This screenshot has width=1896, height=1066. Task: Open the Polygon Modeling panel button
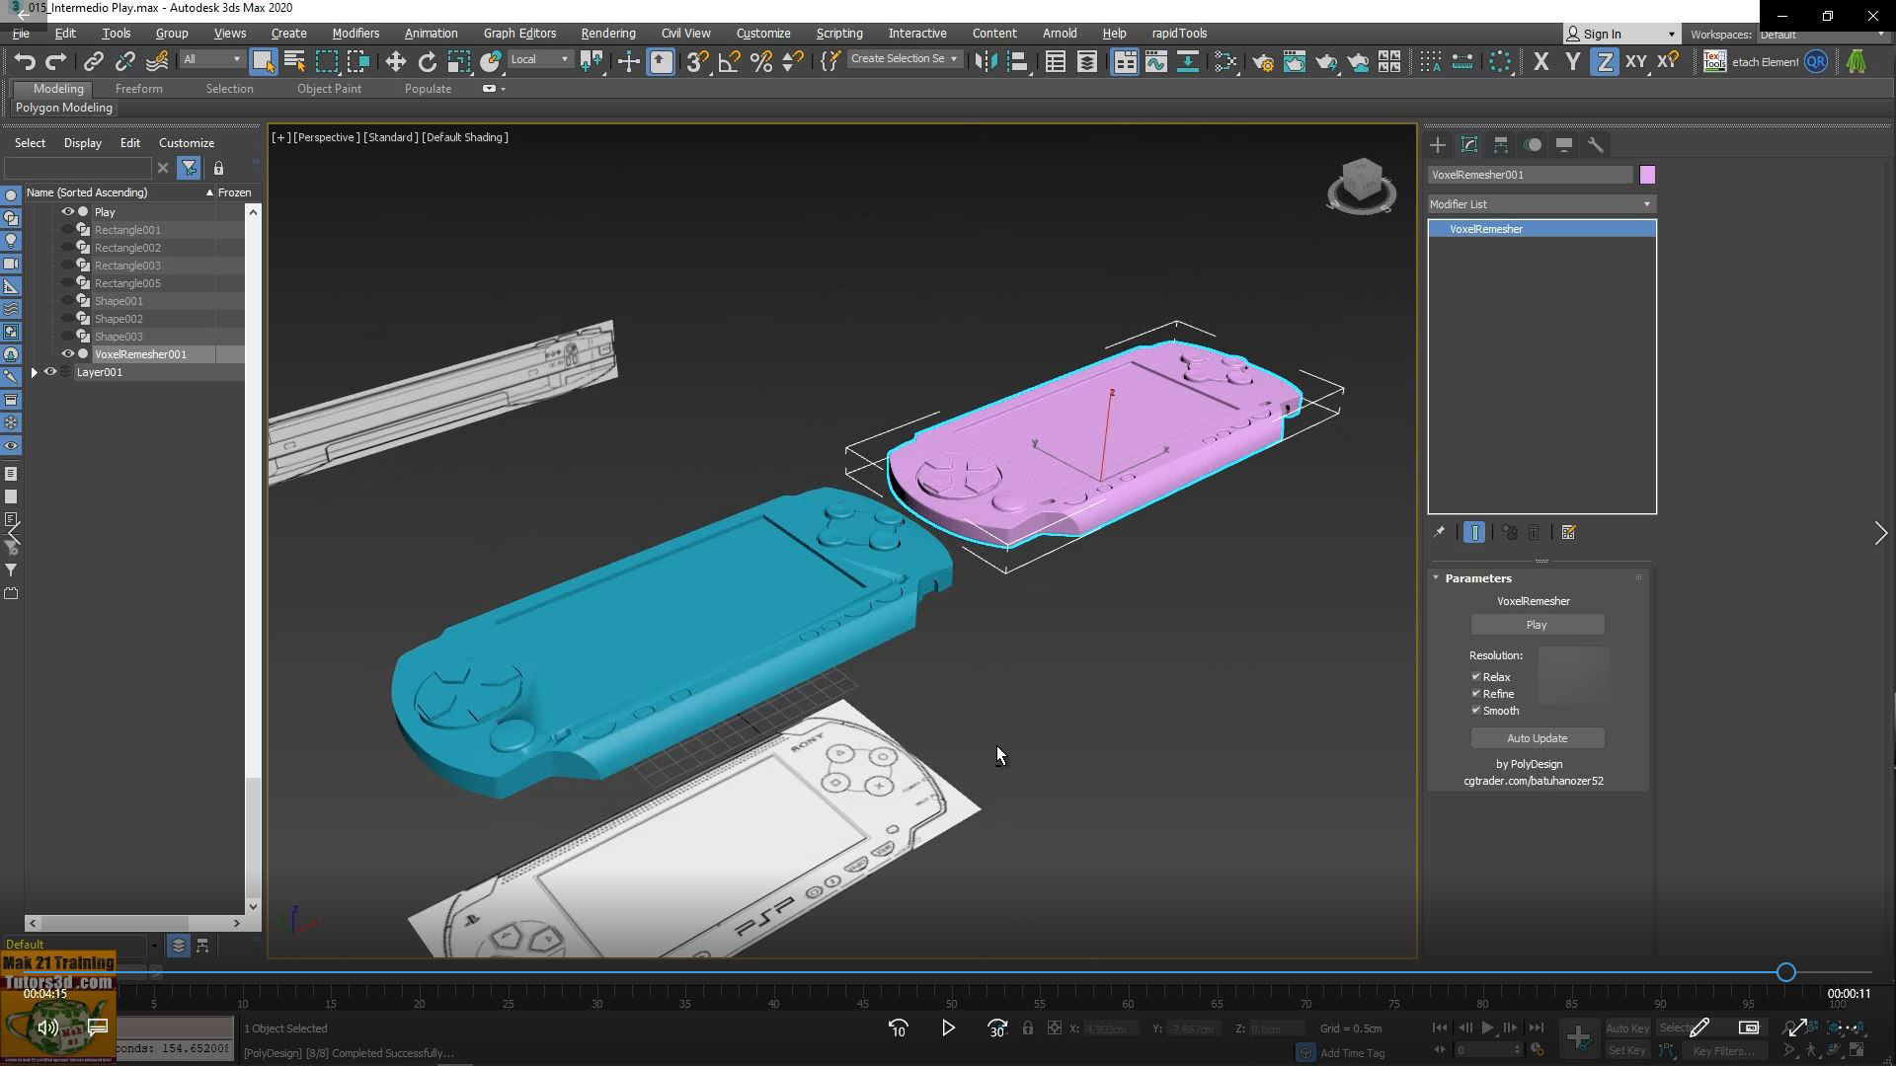point(63,108)
